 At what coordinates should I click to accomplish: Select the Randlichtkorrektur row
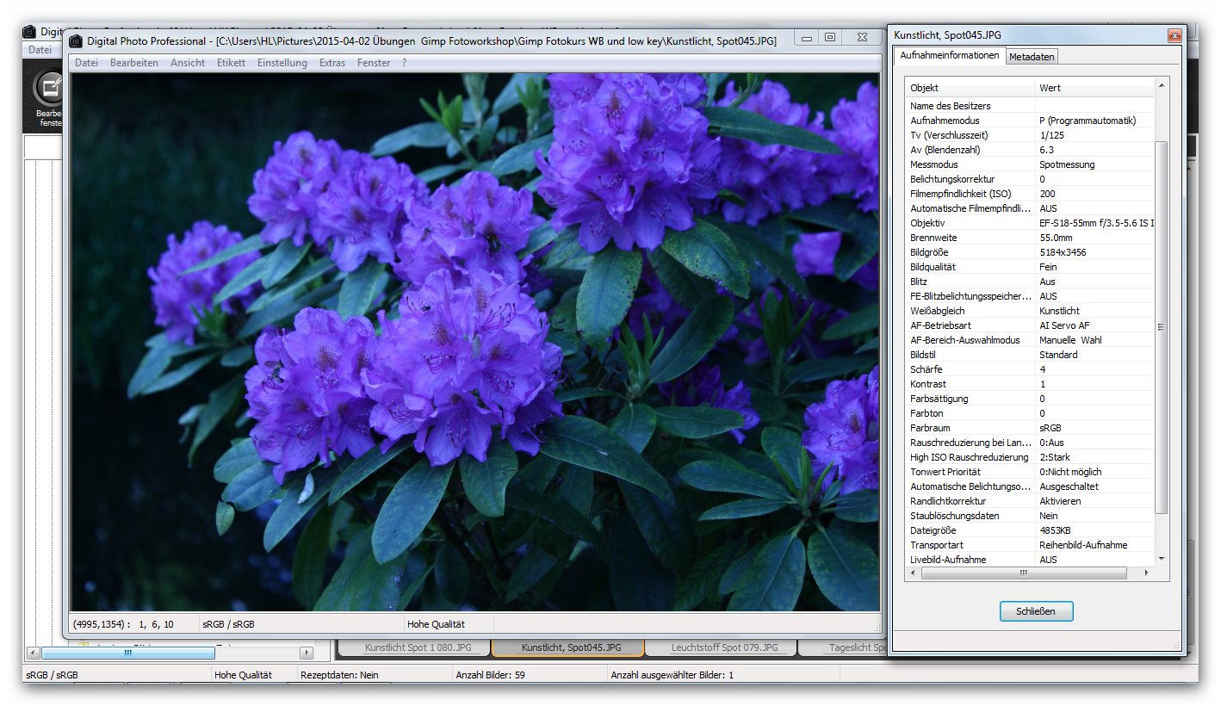click(1030, 501)
